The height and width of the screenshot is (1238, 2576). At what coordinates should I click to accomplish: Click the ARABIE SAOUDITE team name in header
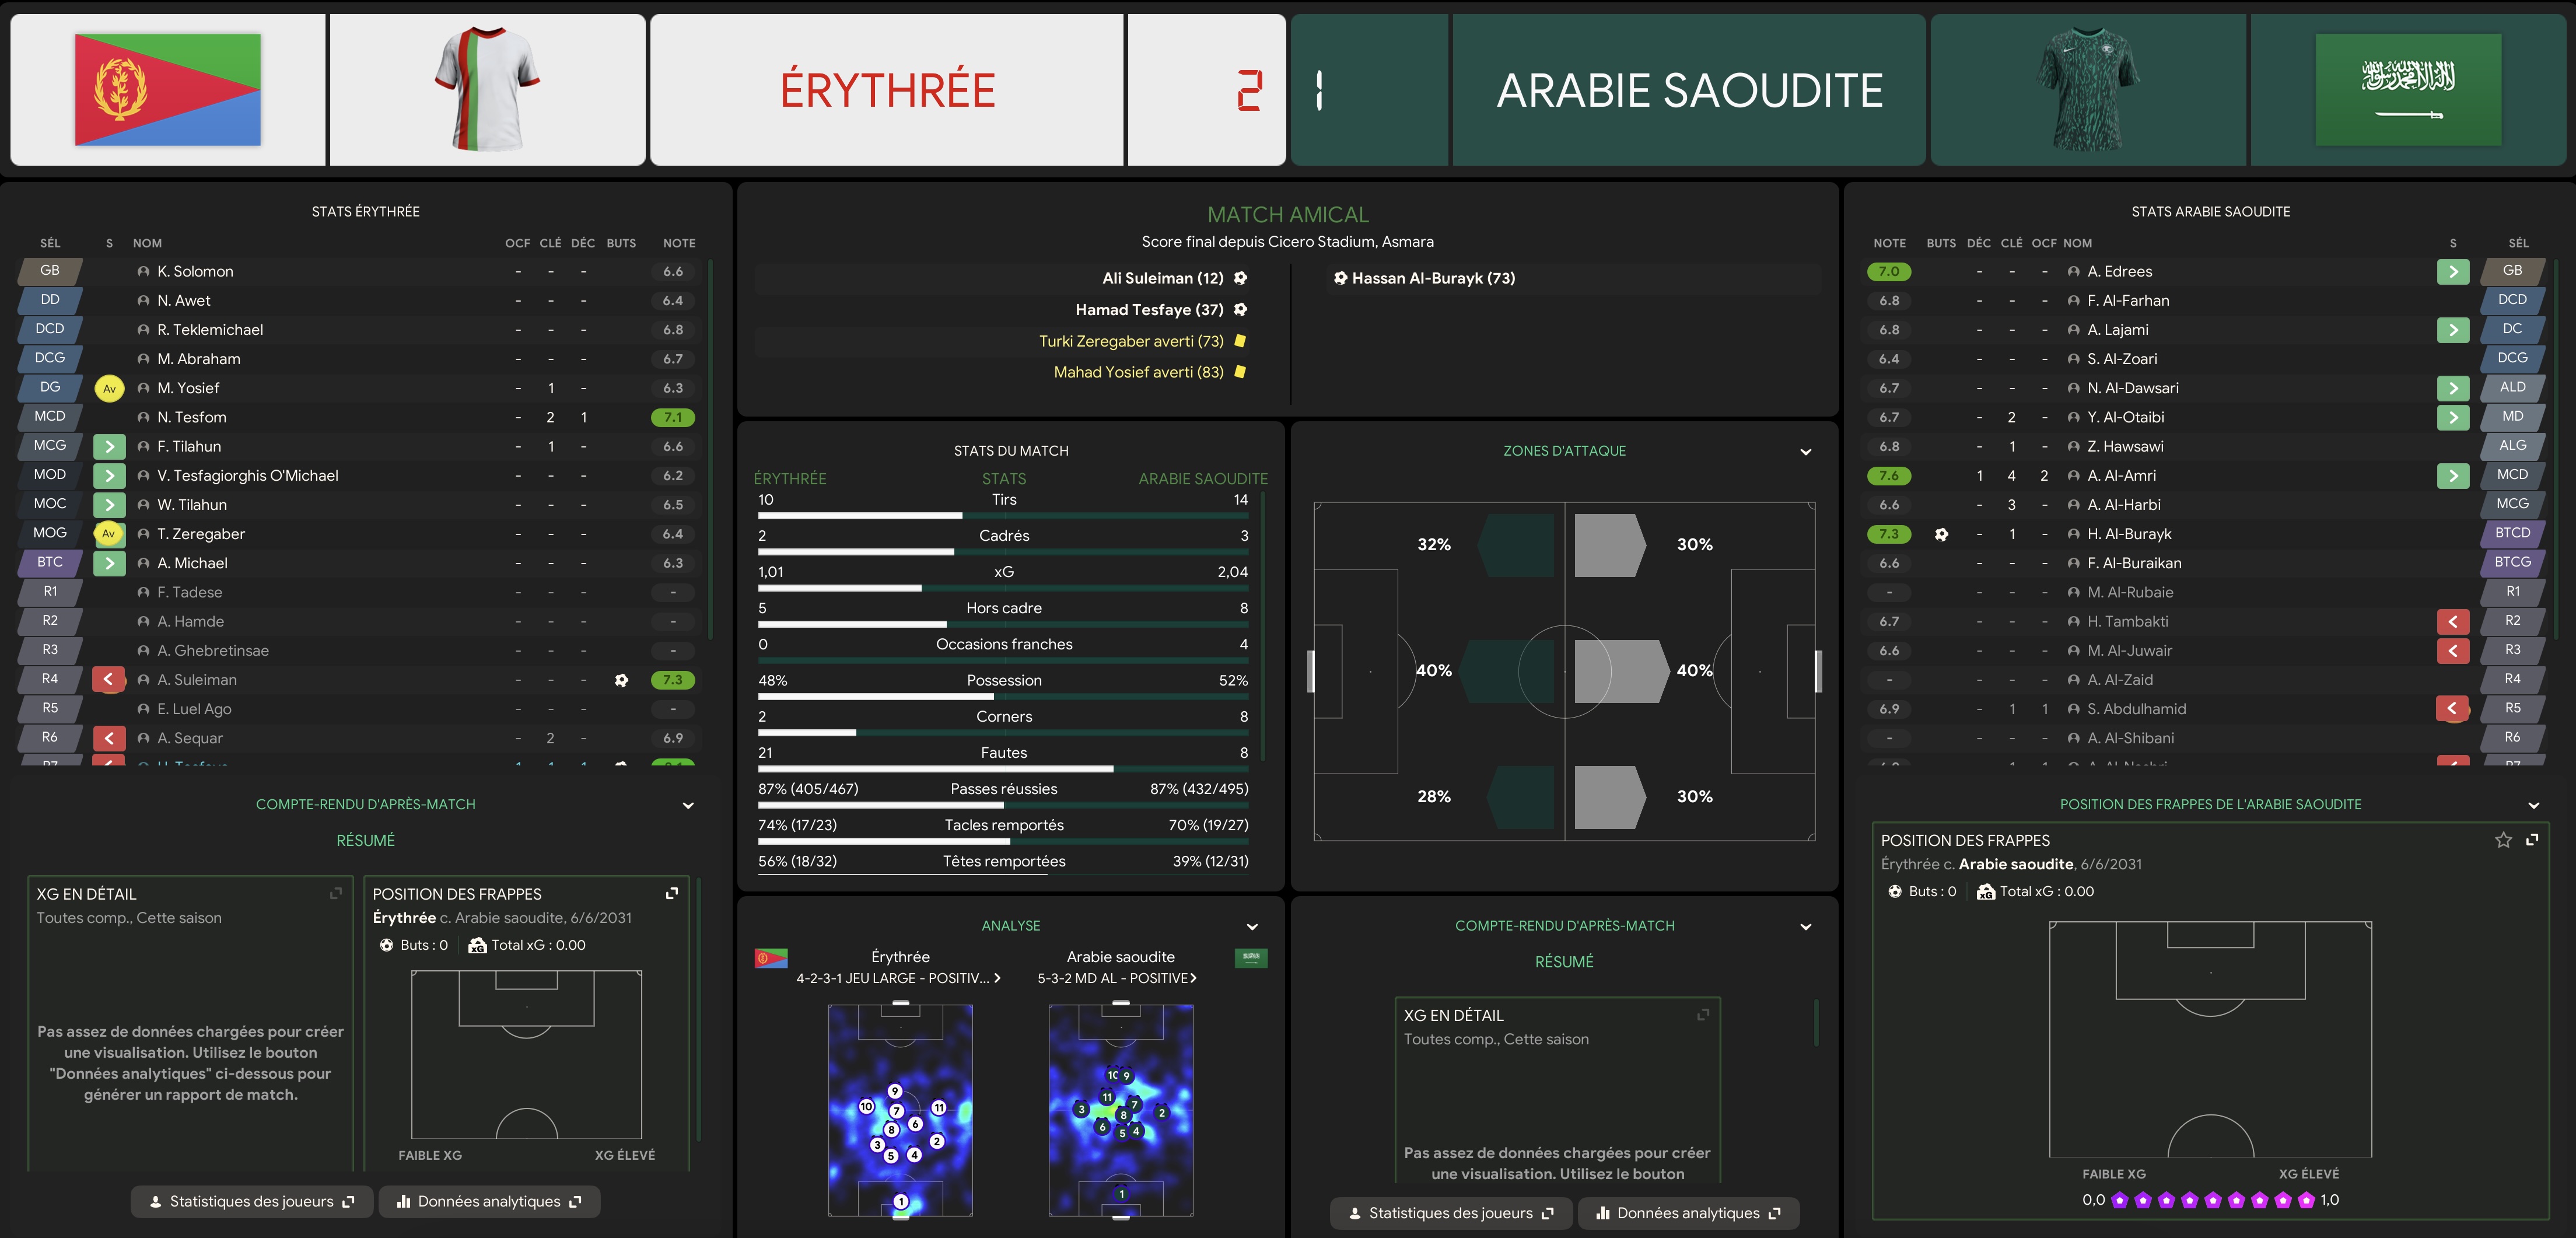1689,90
